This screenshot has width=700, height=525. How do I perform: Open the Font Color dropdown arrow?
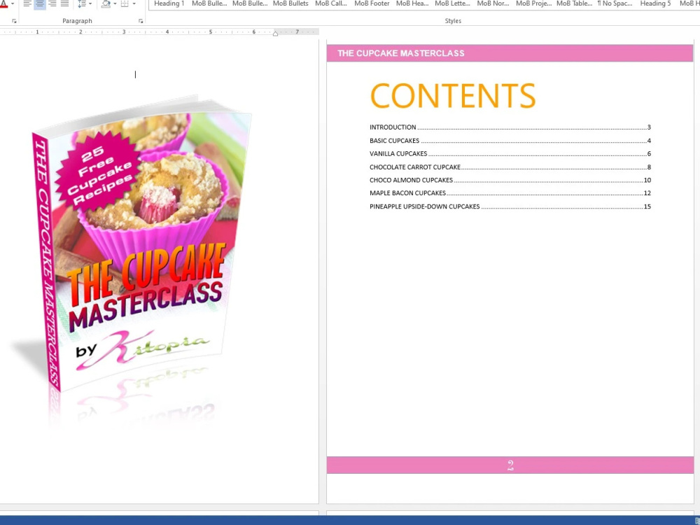[12, 3]
